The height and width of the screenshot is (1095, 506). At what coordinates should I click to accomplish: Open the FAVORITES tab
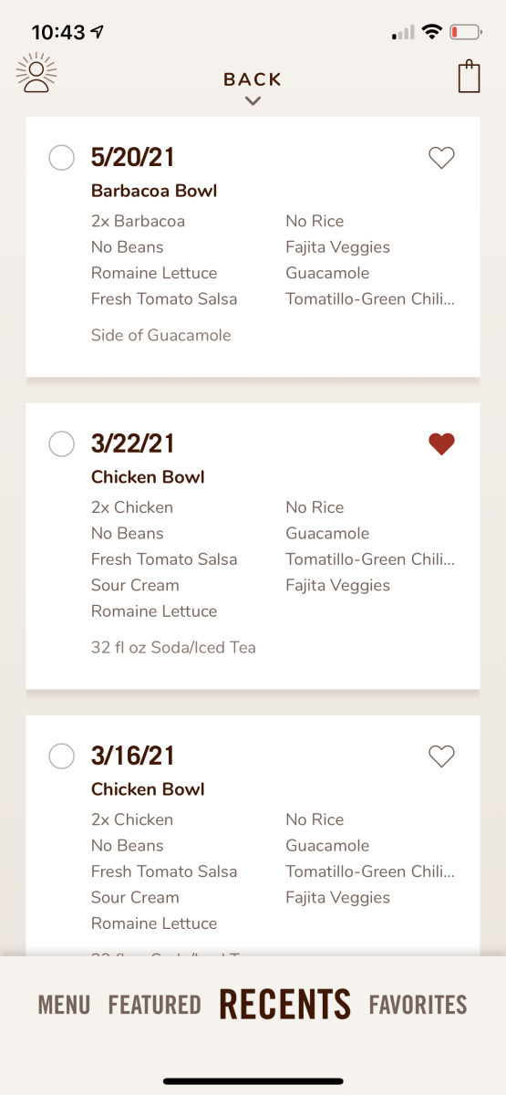[x=418, y=1006]
